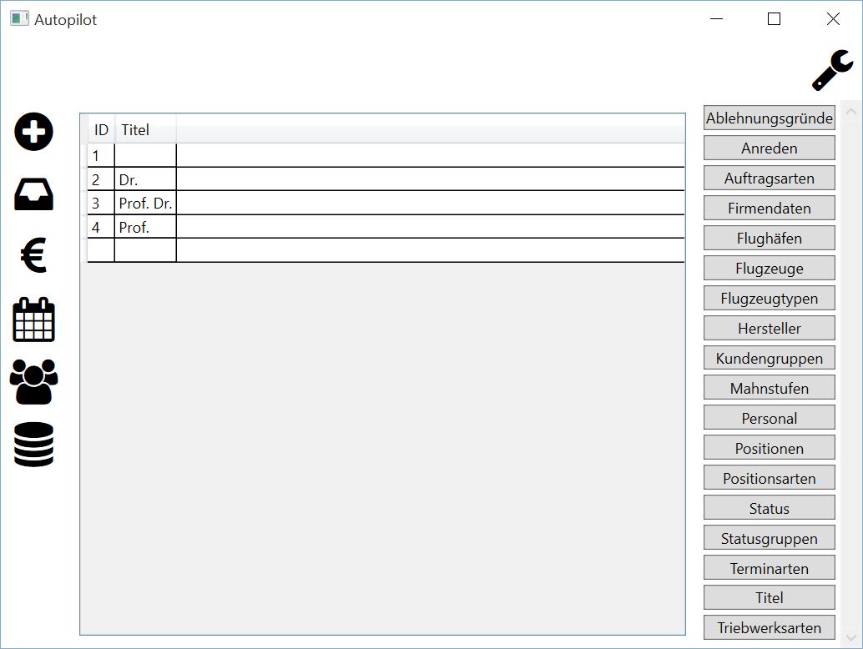Click the plus circle add icon
Image resolution: width=863 pixels, height=649 pixels.
(x=33, y=132)
